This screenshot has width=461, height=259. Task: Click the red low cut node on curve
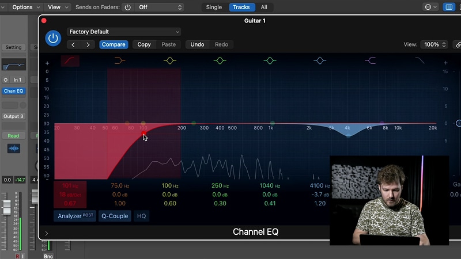143,134
